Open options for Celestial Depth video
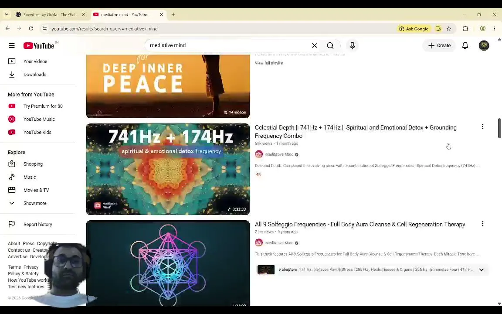Viewport: 502px width, 314px height. point(482,126)
